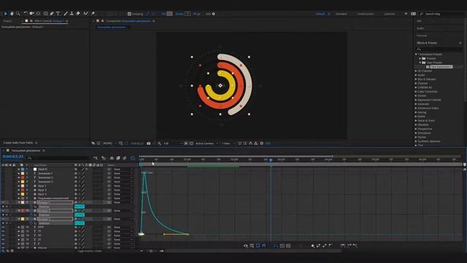Open the parent dropdown for layer 1
This screenshot has width=467, height=263.
(x=123, y=169)
